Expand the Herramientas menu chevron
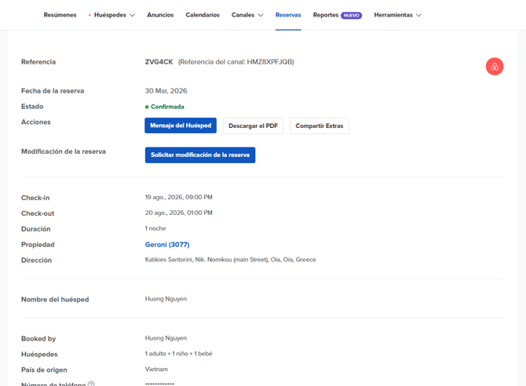 tap(418, 15)
